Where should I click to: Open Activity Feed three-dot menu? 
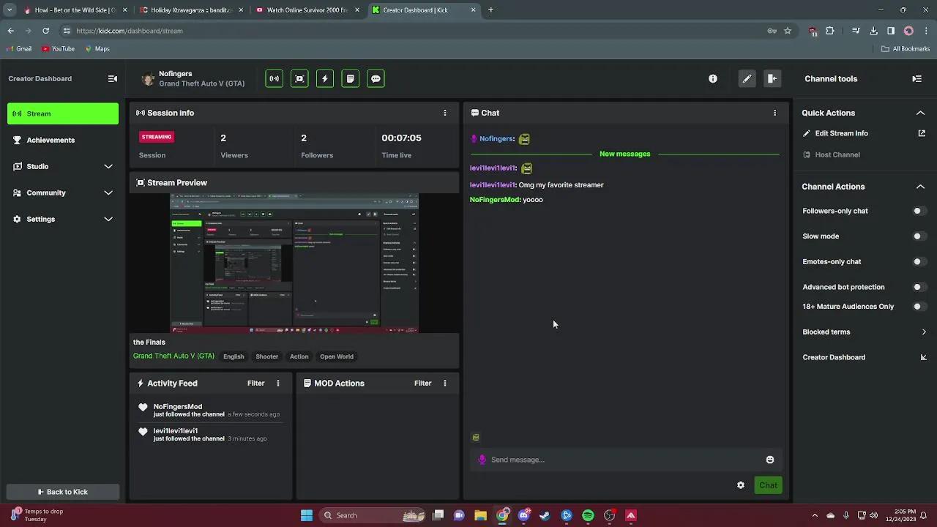point(277,383)
